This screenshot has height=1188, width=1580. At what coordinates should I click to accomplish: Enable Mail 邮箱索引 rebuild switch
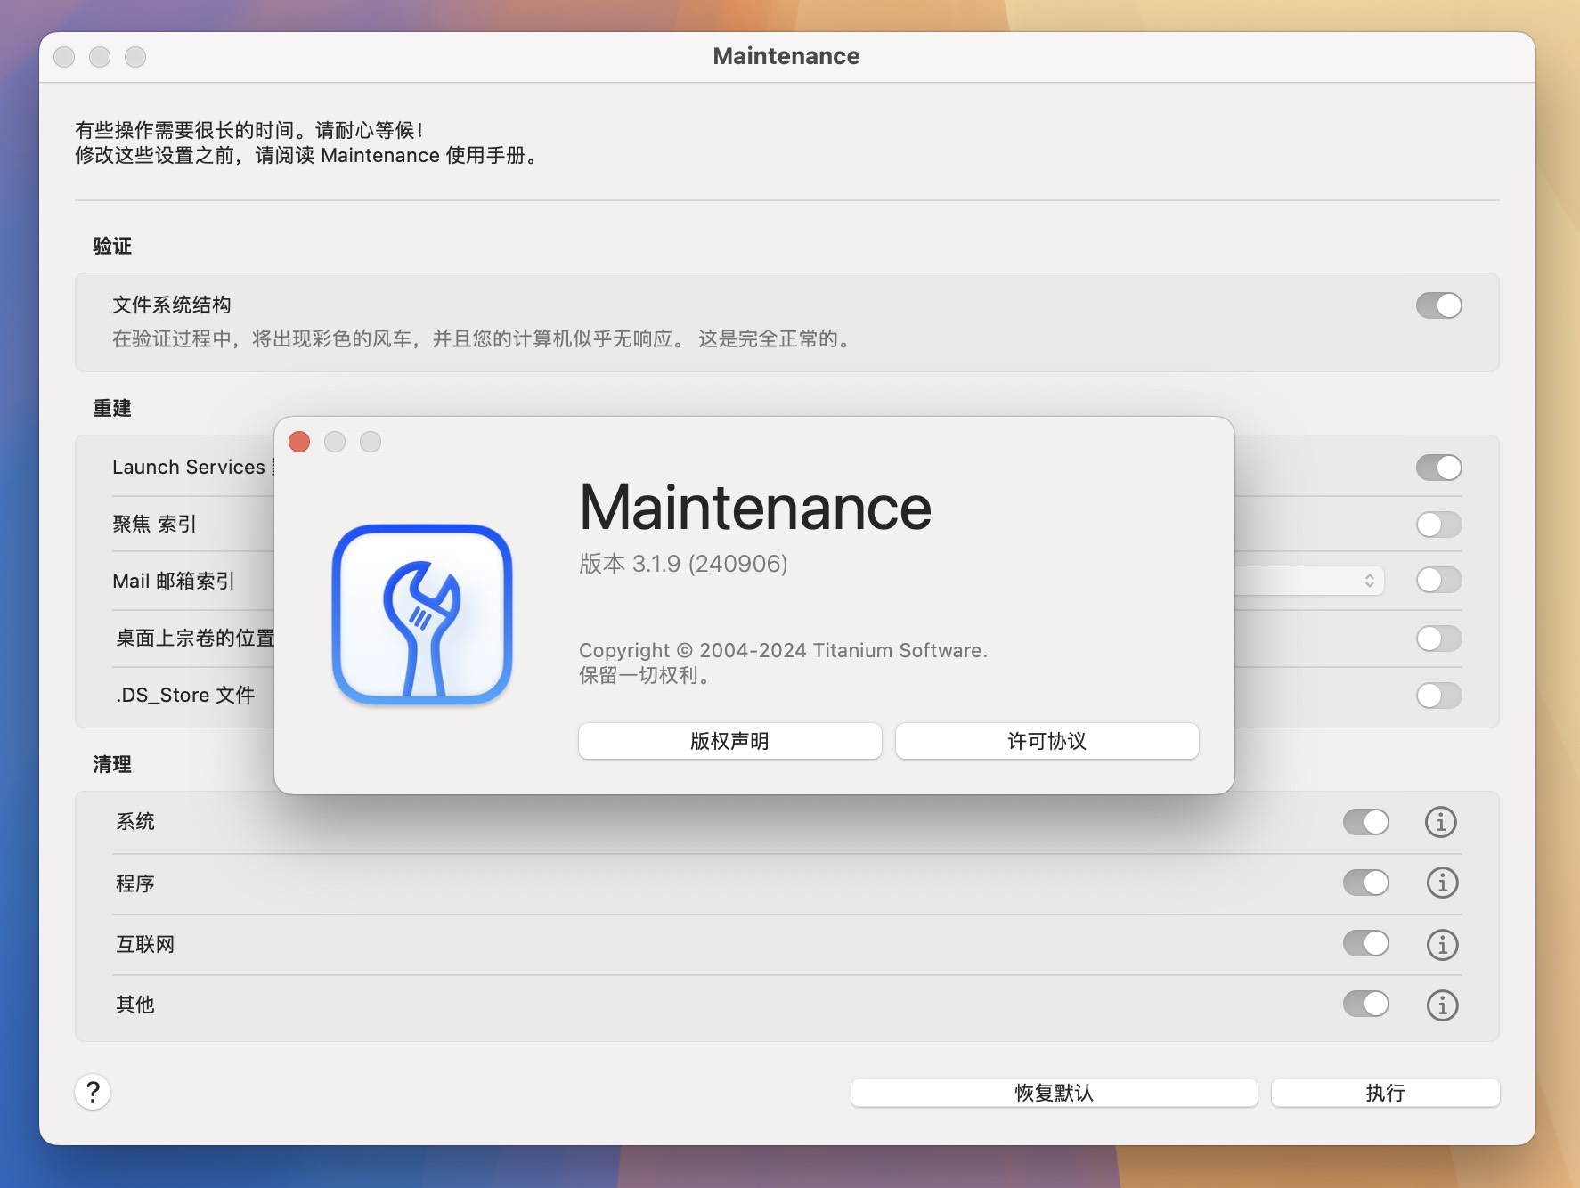pyautogui.click(x=1439, y=581)
